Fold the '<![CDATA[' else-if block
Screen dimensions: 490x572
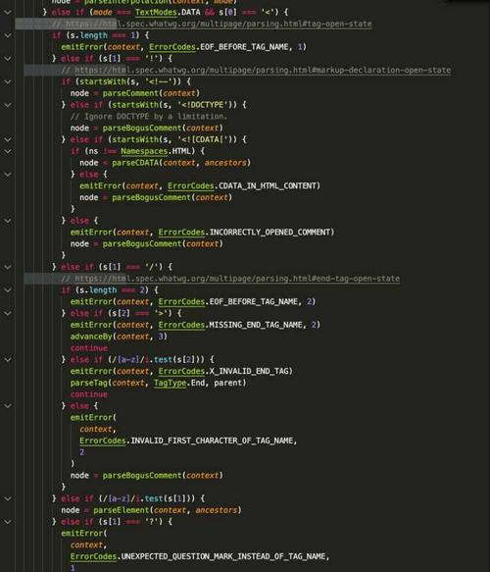8,139
